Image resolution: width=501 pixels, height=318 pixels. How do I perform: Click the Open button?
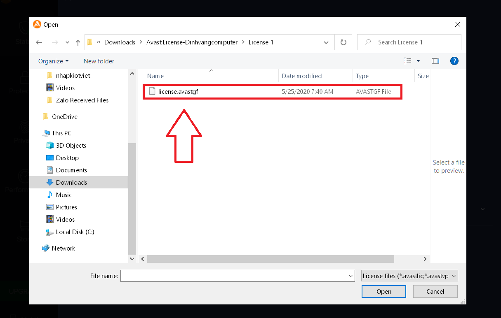coord(384,291)
